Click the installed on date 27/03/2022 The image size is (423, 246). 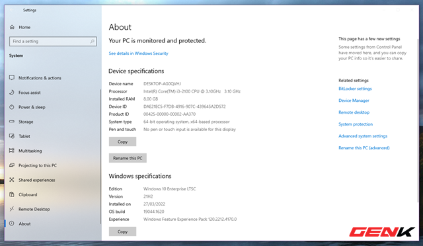click(154, 204)
